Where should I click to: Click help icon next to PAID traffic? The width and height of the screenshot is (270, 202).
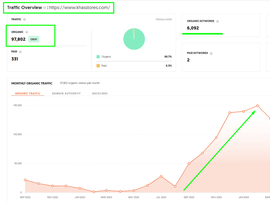point(21,52)
